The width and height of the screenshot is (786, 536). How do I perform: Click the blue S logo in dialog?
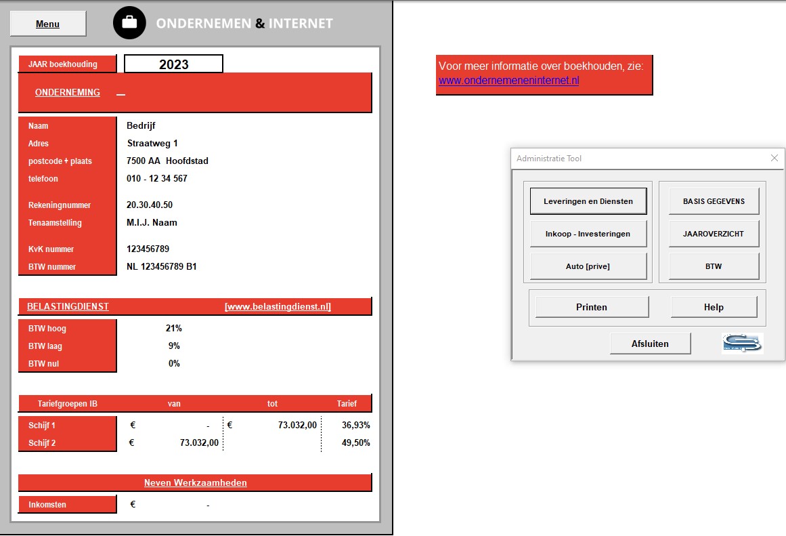tap(742, 344)
